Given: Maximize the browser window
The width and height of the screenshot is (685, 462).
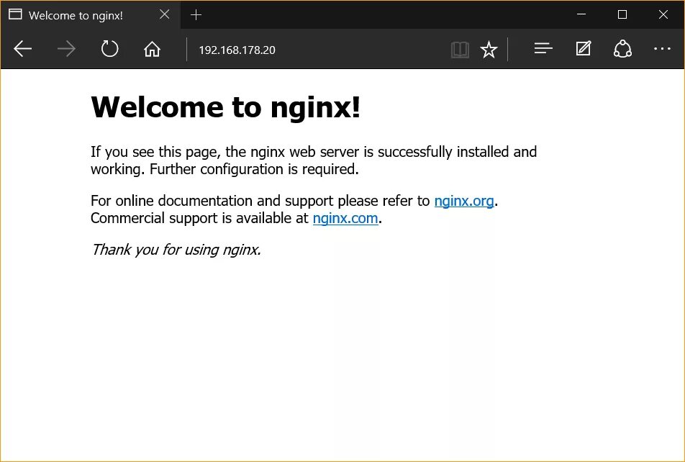Looking at the screenshot, I should click(622, 14).
